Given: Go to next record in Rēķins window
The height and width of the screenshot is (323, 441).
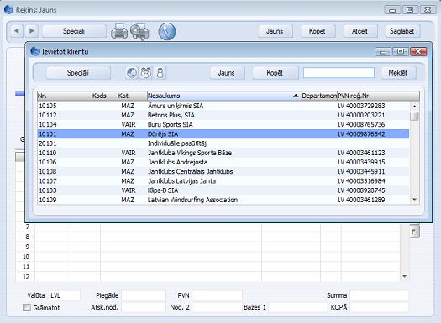Looking at the screenshot, I should click(x=32, y=30).
